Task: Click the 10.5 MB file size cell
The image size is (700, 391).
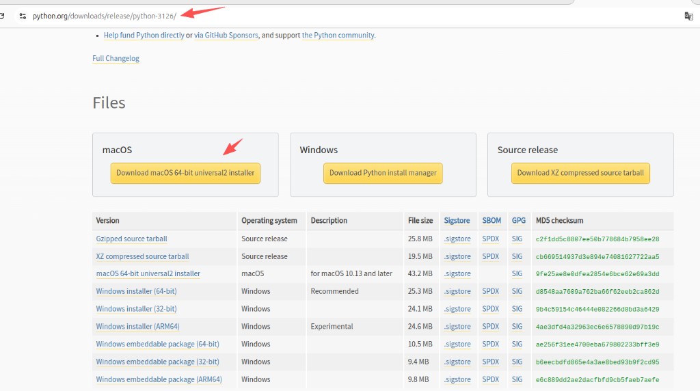Action: [x=420, y=344]
